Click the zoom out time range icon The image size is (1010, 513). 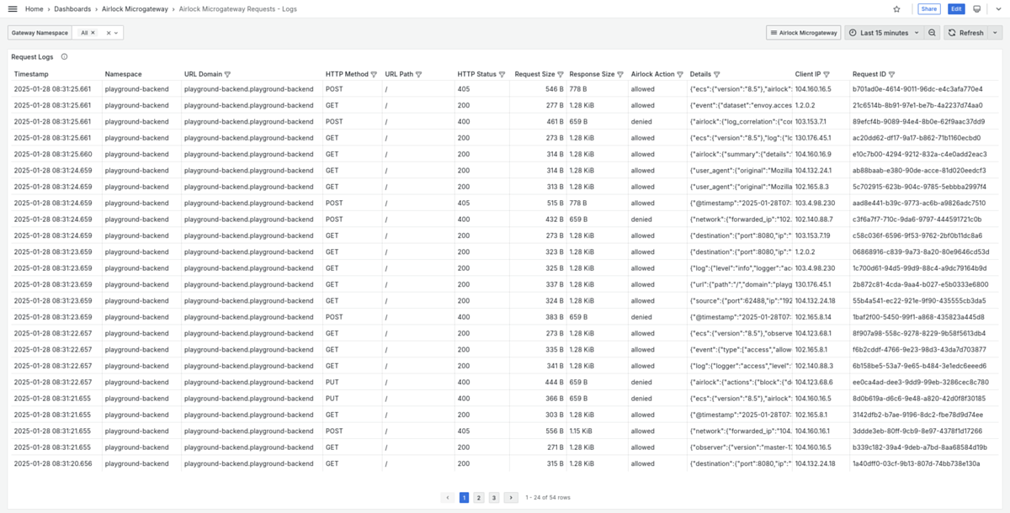(932, 33)
